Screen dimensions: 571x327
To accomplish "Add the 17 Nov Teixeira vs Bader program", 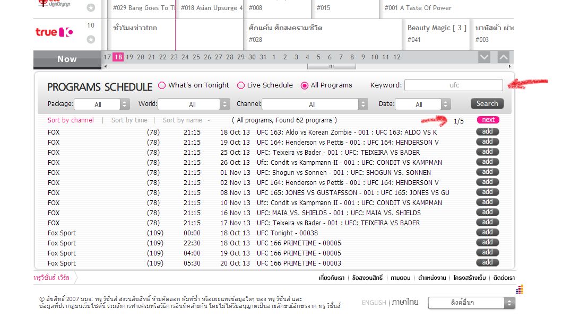I will point(487,222).
